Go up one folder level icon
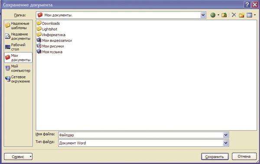Screen dimensions: 260x164 [x=224, y=15]
